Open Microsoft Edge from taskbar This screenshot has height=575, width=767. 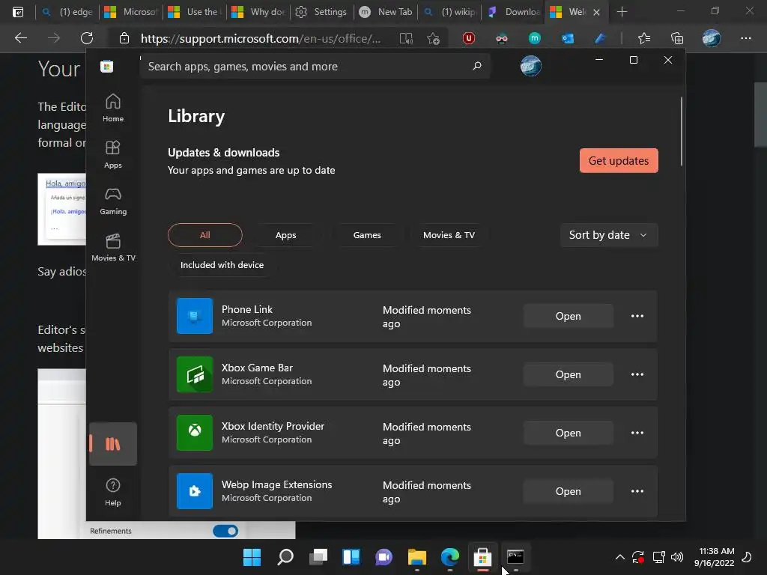click(x=450, y=557)
